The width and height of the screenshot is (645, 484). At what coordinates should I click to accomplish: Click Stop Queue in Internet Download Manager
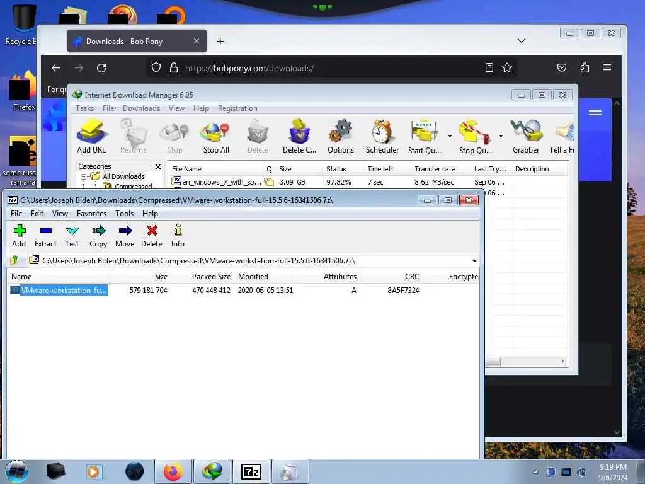[475, 137]
